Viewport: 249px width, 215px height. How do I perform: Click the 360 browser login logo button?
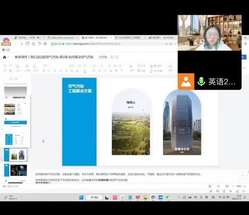[6, 41]
